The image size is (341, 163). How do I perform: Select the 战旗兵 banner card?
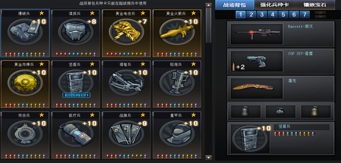pyautogui.click(x=126, y=135)
